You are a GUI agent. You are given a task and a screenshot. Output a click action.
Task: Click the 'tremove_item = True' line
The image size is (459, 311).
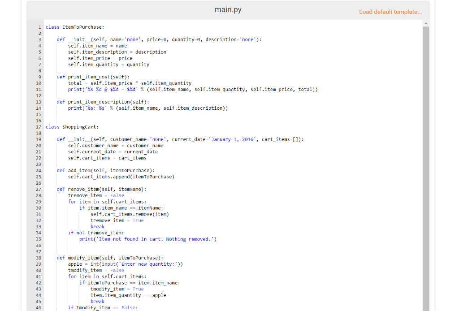click(x=117, y=220)
